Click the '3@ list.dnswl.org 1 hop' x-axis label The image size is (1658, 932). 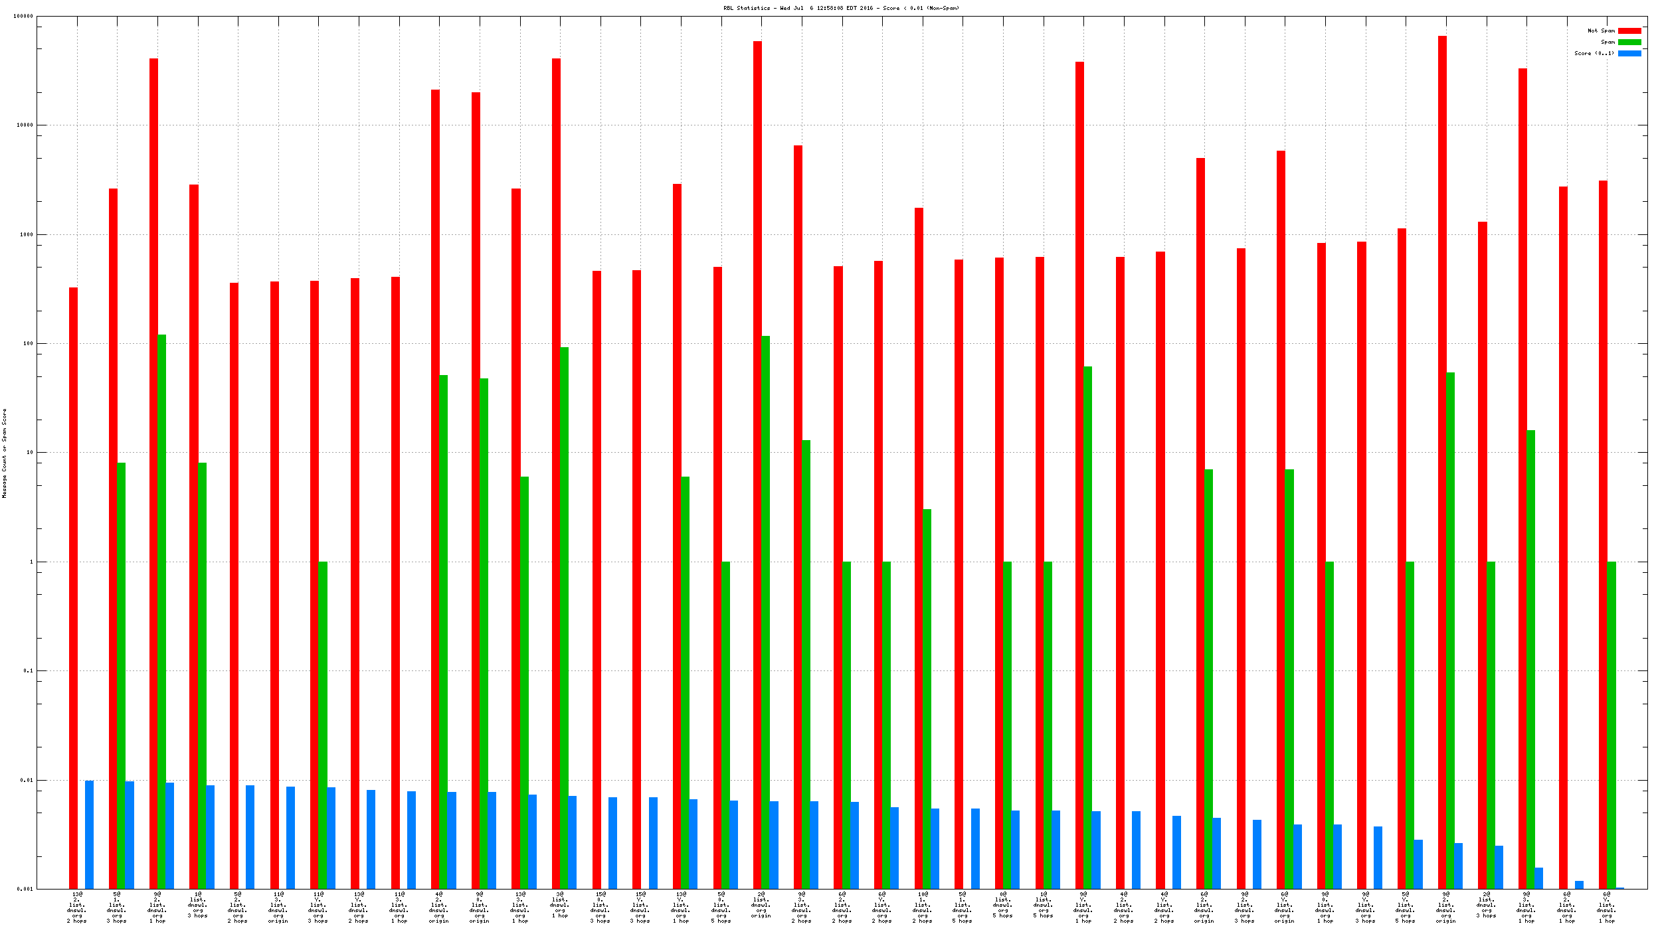tap(560, 905)
